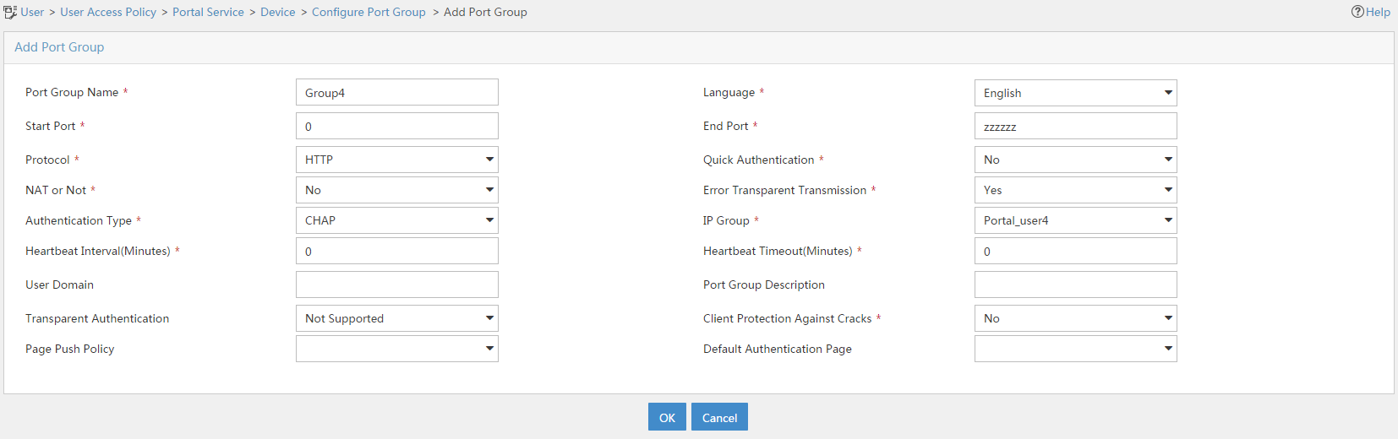Click the User breadcrumb icon
Viewport: 1398px width, 439px height.
tap(10, 12)
